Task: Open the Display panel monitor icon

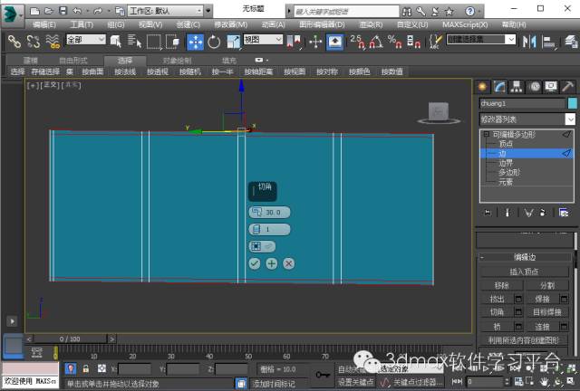Action: click(551, 87)
